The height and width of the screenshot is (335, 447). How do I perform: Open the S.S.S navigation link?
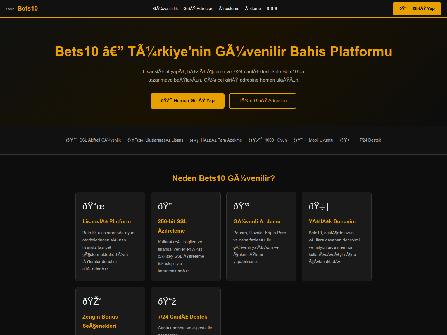tap(272, 9)
